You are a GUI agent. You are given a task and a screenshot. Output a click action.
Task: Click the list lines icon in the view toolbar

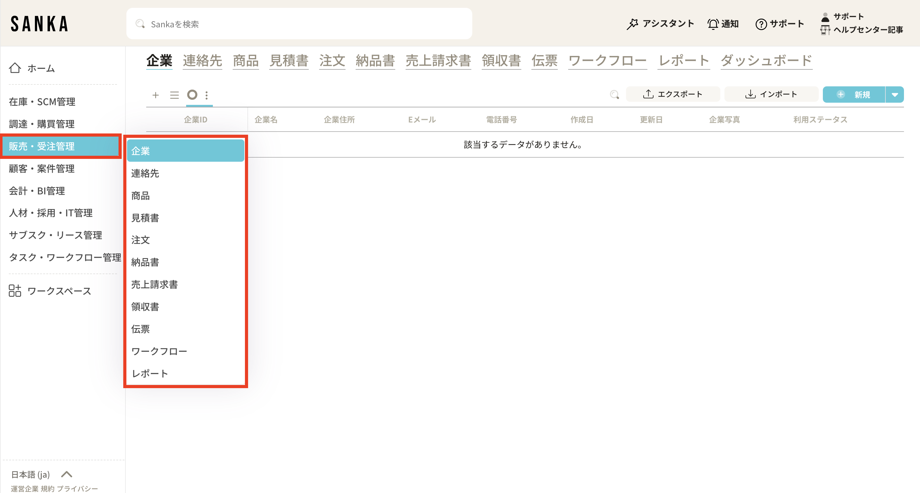click(x=174, y=95)
